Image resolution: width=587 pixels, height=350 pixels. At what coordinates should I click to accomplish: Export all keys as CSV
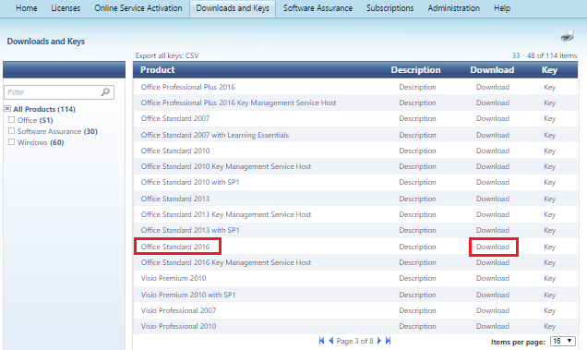pyautogui.click(x=192, y=55)
